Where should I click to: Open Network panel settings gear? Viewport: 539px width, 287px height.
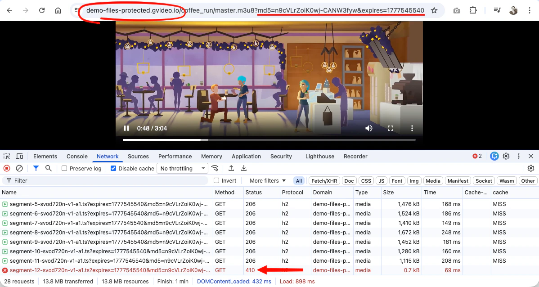tap(531, 168)
